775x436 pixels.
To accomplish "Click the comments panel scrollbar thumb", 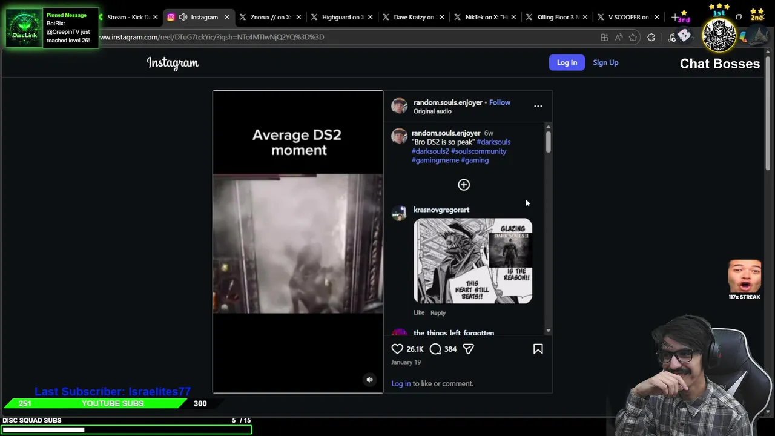I will coord(548,141).
